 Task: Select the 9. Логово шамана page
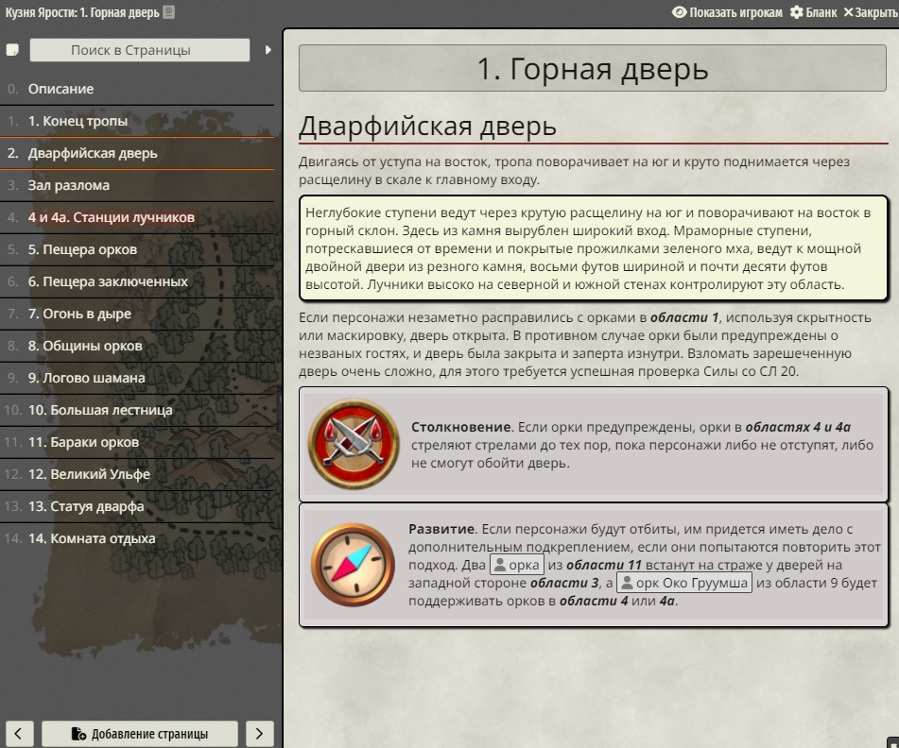tap(137, 378)
